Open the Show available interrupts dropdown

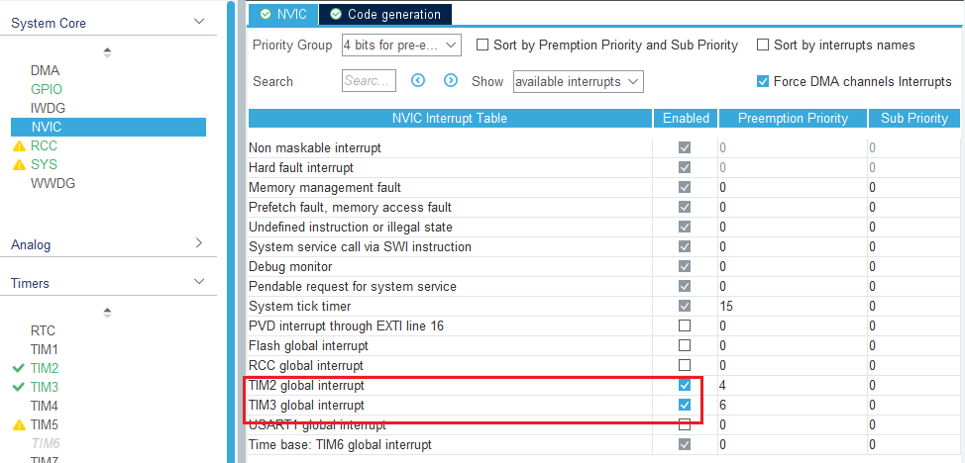579,81
